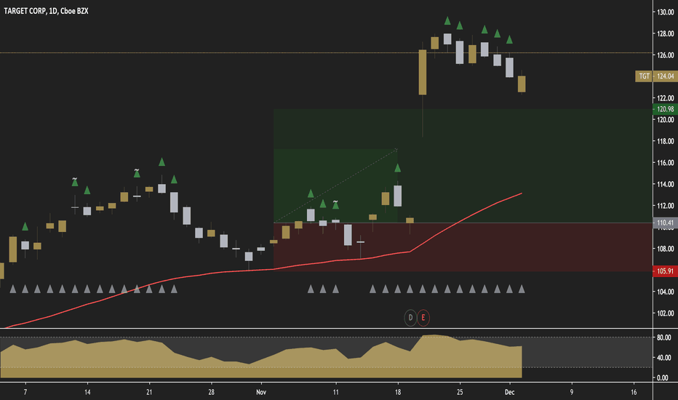This screenshot has height=400, width=678.
Task: Click the 18 date axis label
Action: point(398,392)
